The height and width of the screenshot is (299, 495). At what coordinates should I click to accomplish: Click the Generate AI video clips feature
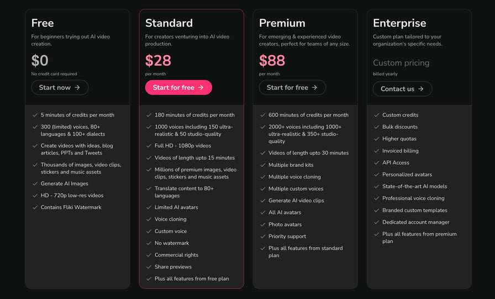(296, 201)
